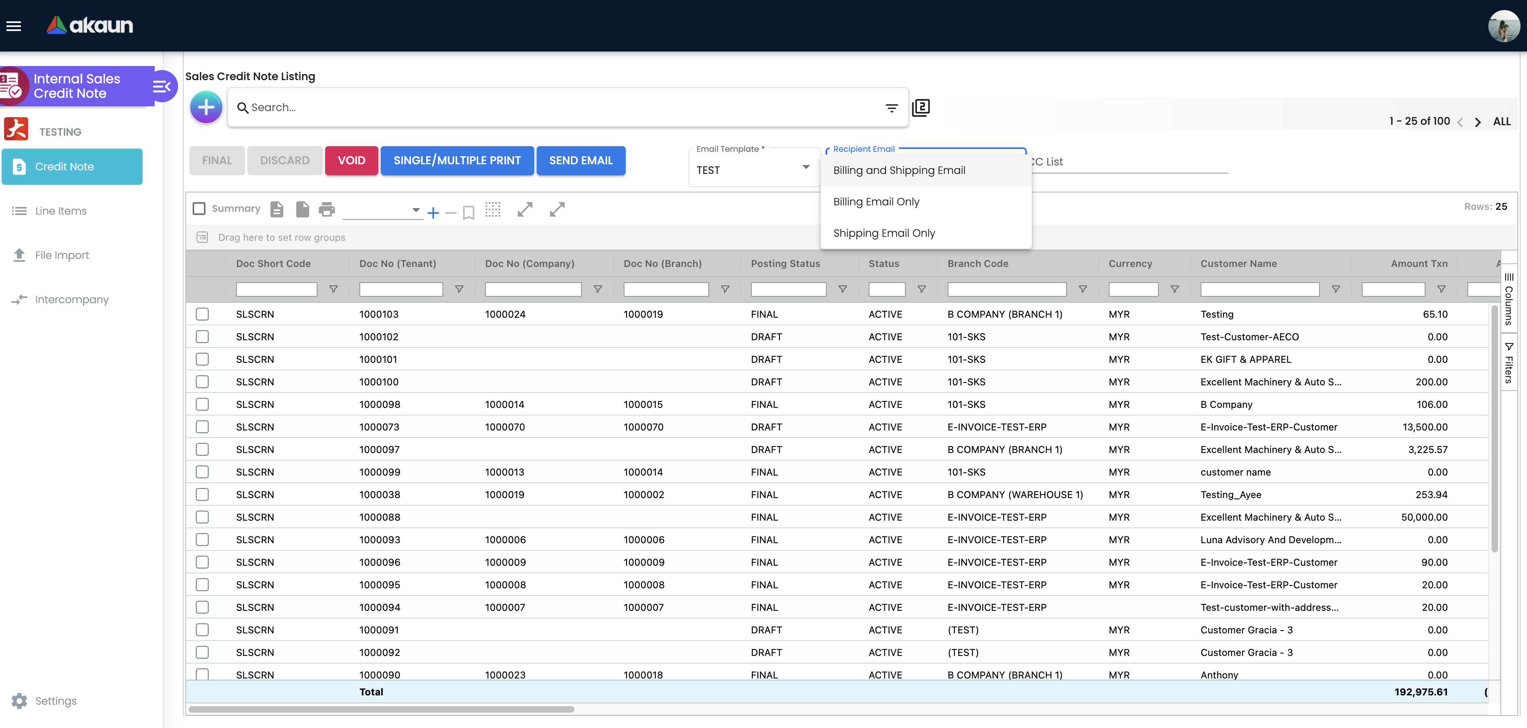Toggle the Summary checkbox
Screen dimensions: 1527x728
point(199,209)
